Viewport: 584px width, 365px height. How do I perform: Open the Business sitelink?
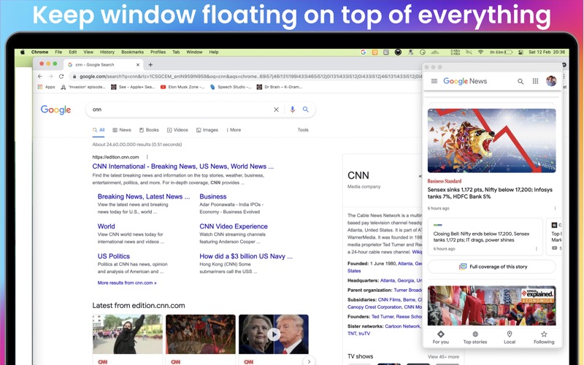tap(212, 196)
